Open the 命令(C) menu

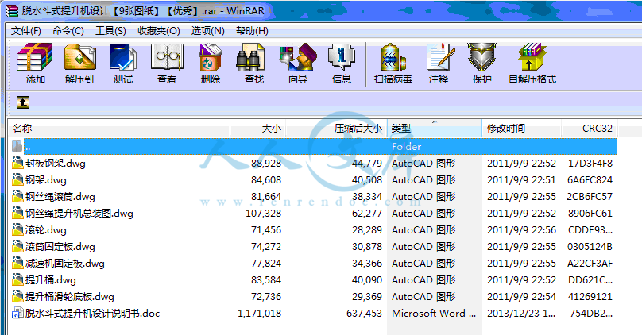click(x=68, y=31)
